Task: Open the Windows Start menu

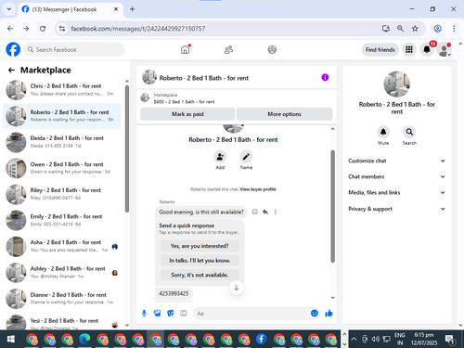Action: (11, 340)
